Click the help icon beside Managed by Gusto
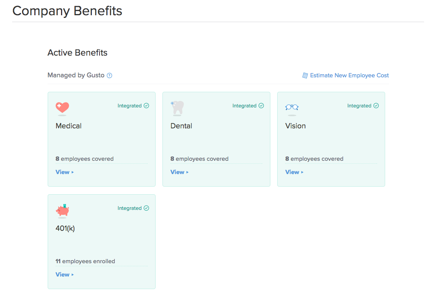Screen dimensions: 437x291 coord(109,75)
